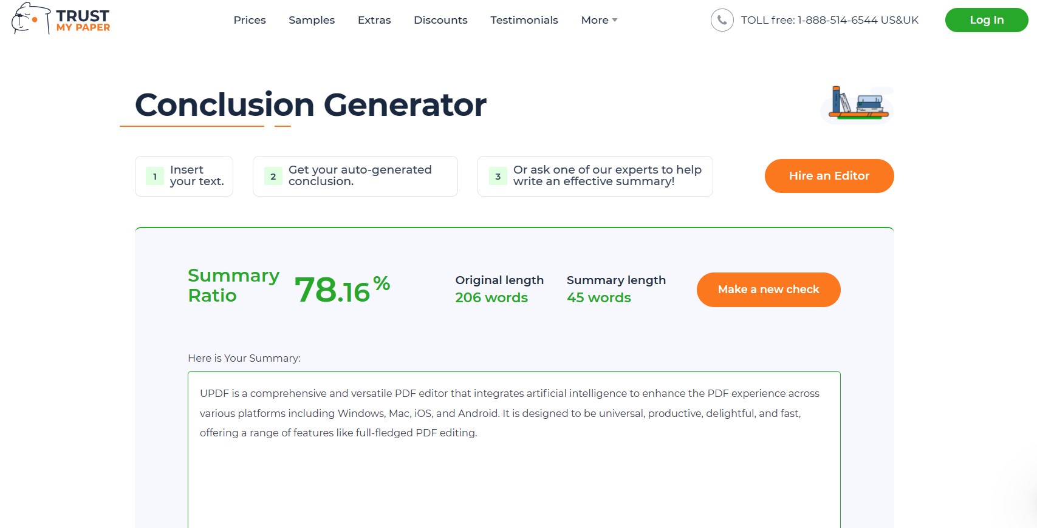The width and height of the screenshot is (1037, 528).
Task: Click the TRUST MY PAPER wordmark
Action: (83, 19)
